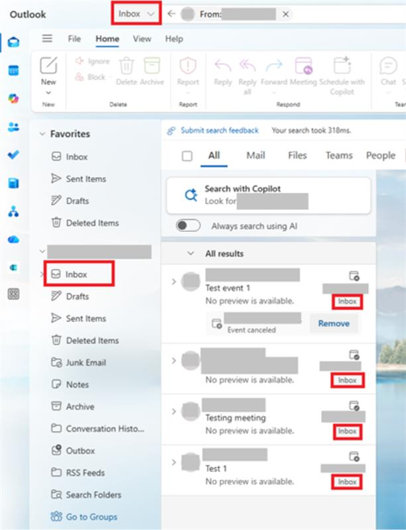
Task: Launch Copilot from the sidebar
Action: click(13, 99)
